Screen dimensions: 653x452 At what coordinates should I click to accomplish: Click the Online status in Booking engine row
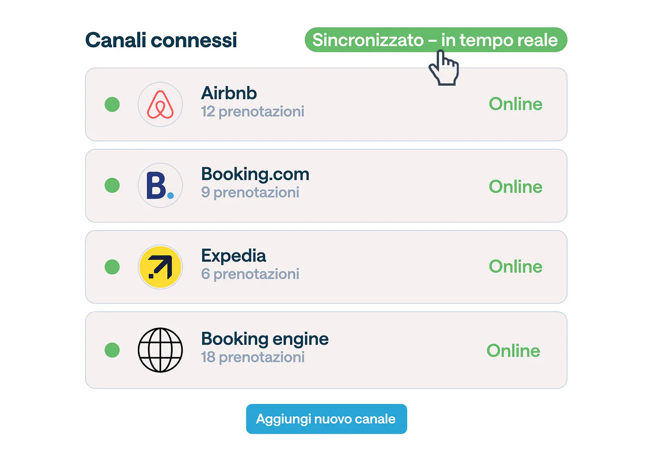point(513,351)
